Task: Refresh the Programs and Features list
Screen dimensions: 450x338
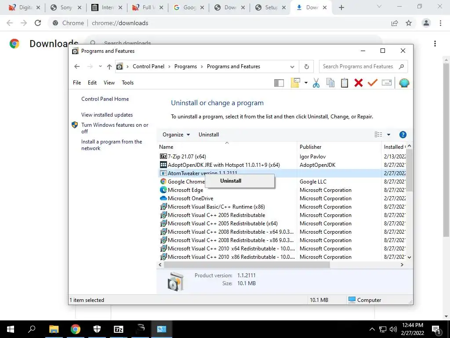Action: coord(306,67)
